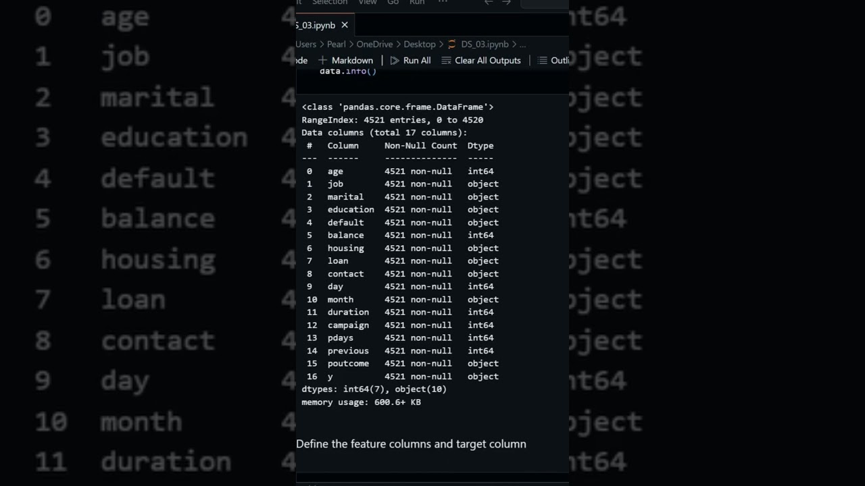Go forward with the right arrow
This screenshot has height=486, width=865.
pyautogui.click(x=506, y=3)
